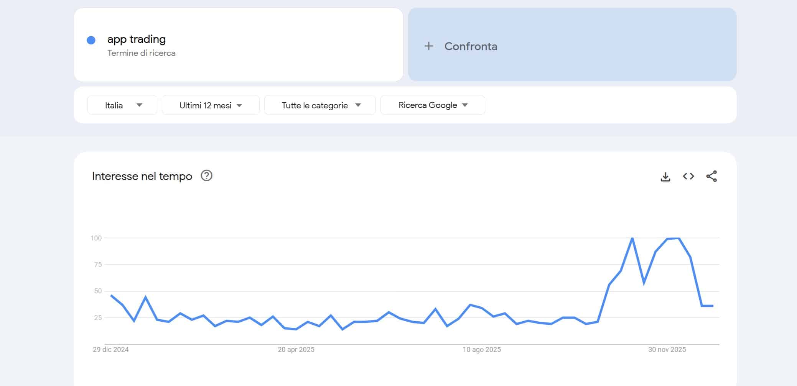The height and width of the screenshot is (386, 797).
Task: Click the blue series dot next to app trading
Action: (x=91, y=39)
